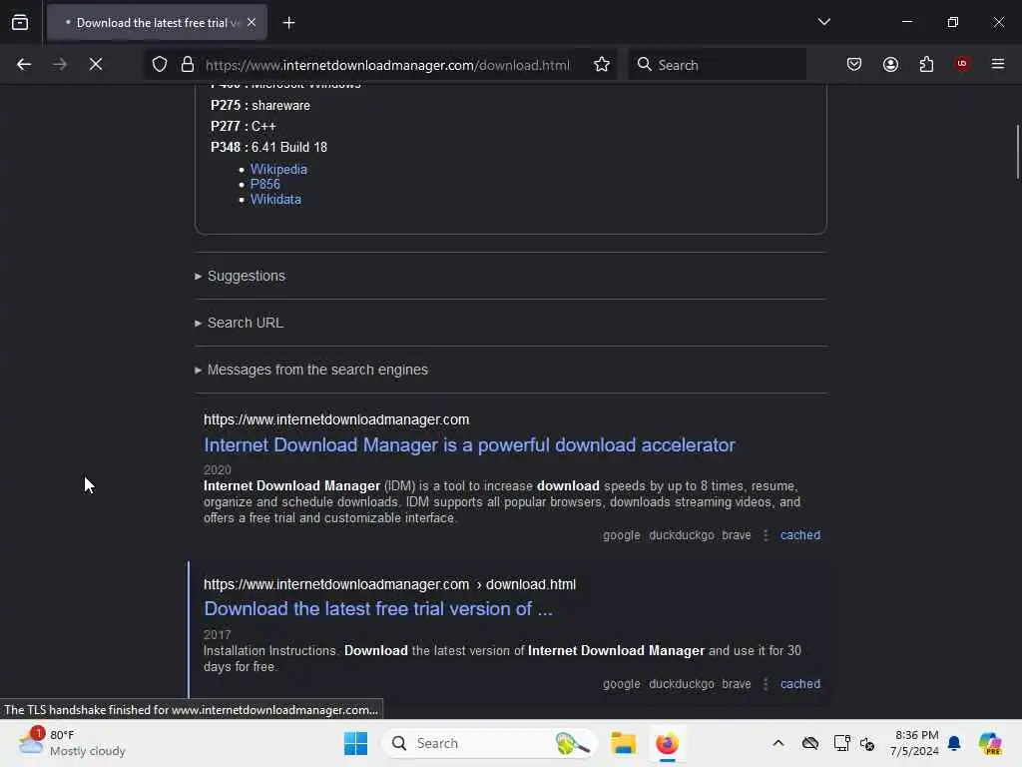Viewport: 1022px width, 767px height.
Task: Click the download.html breadcrumb text
Action: pyautogui.click(x=531, y=584)
